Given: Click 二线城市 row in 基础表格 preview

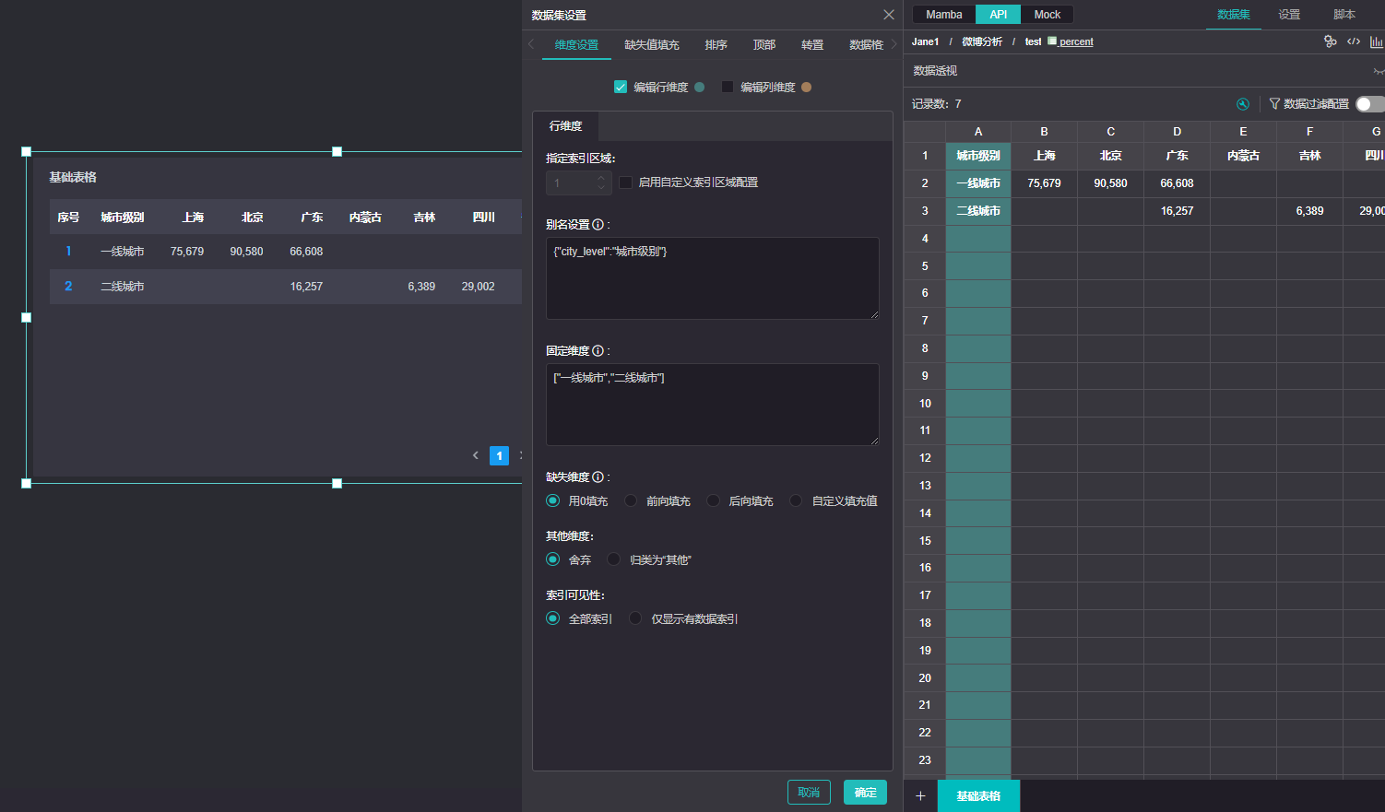Looking at the screenshot, I should click(x=286, y=287).
